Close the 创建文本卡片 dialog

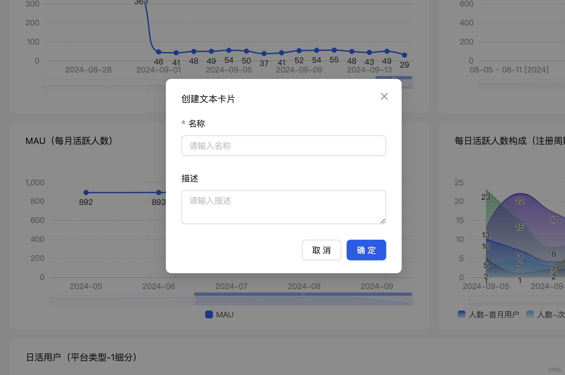coord(384,96)
